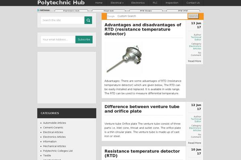Open the Electronics navigation item
The width and height of the screenshot is (241, 160).
[x=138, y=3]
